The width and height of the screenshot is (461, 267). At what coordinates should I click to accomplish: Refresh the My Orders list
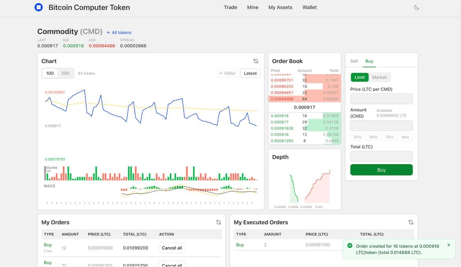pyautogui.click(x=219, y=223)
